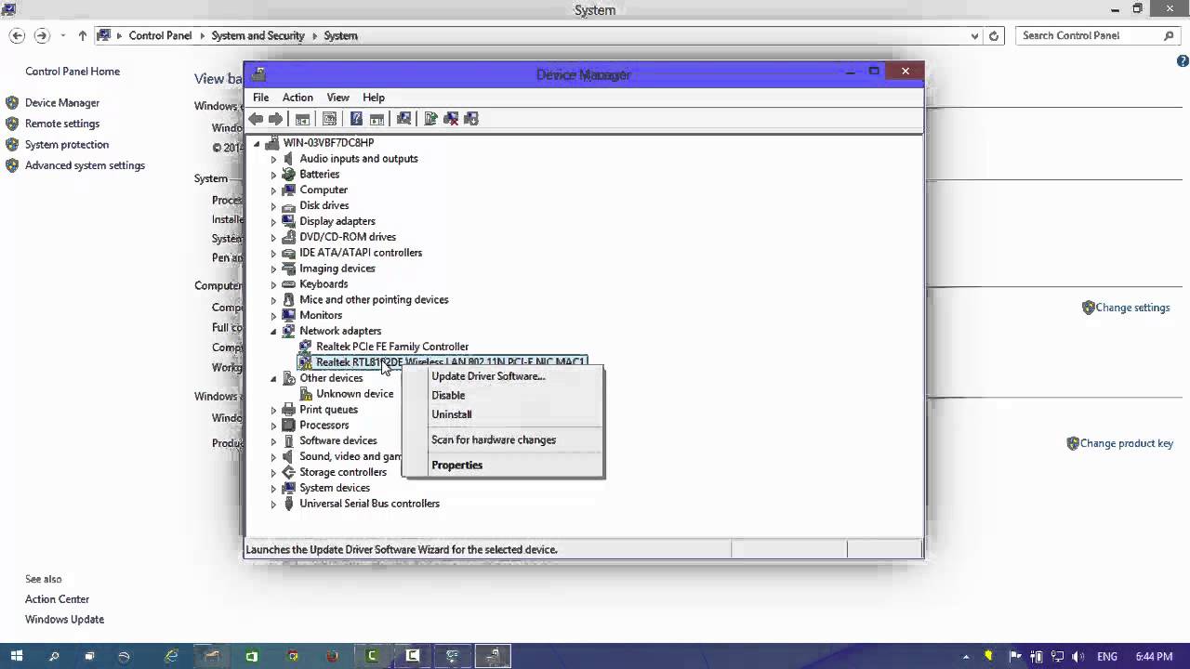The image size is (1190, 669).
Task: Click the blue Help icon in Device Manager toolbar
Action: [356, 119]
